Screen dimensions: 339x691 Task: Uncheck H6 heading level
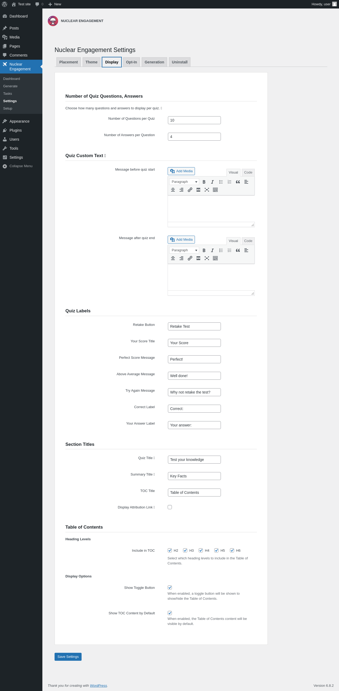pyautogui.click(x=232, y=550)
